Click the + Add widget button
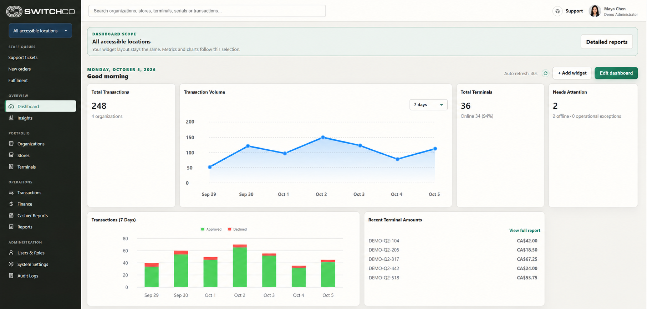 pyautogui.click(x=572, y=73)
